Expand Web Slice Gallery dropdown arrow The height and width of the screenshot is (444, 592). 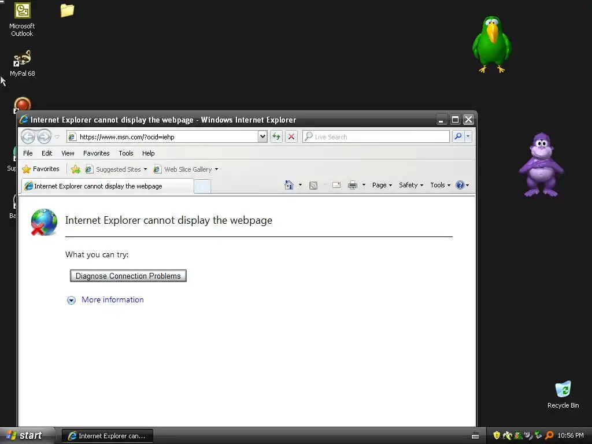coord(216,169)
